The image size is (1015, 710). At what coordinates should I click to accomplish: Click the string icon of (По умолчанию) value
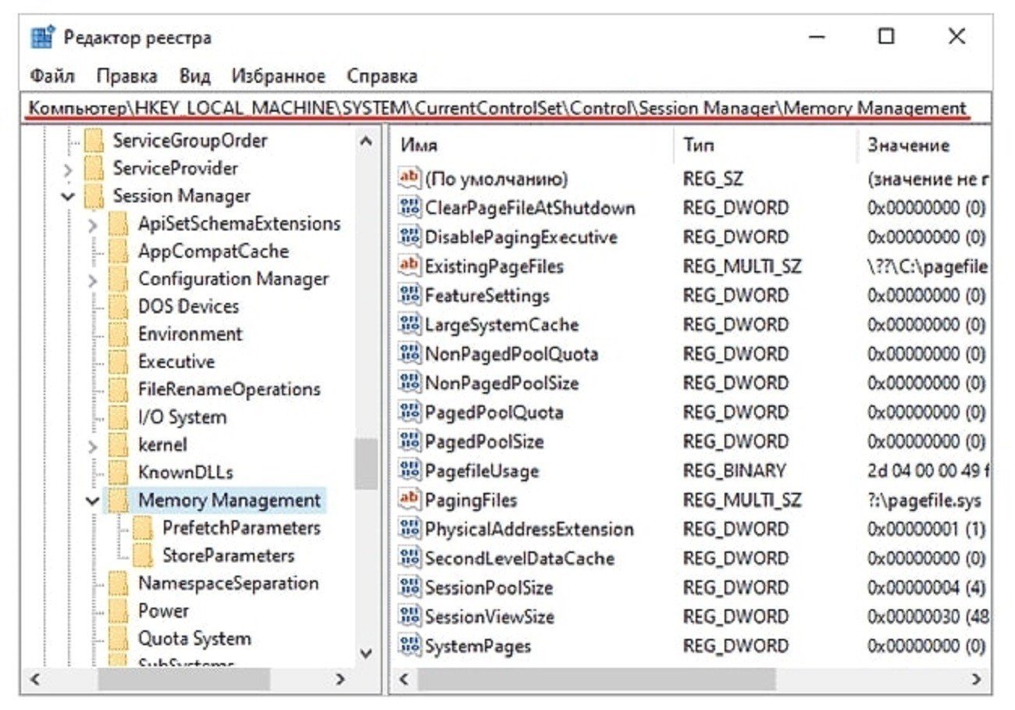(409, 179)
